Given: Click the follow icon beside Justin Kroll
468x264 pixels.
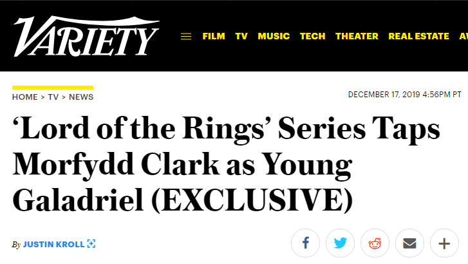Looking at the screenshot, I should point(91,243).
